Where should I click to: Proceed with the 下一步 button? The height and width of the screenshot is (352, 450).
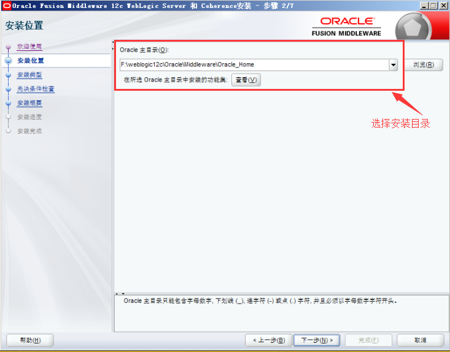[x=317, y=340]
